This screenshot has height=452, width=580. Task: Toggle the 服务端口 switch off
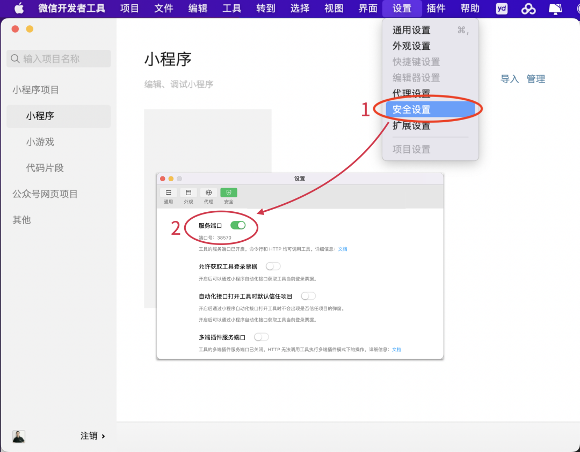click(238, 225)
